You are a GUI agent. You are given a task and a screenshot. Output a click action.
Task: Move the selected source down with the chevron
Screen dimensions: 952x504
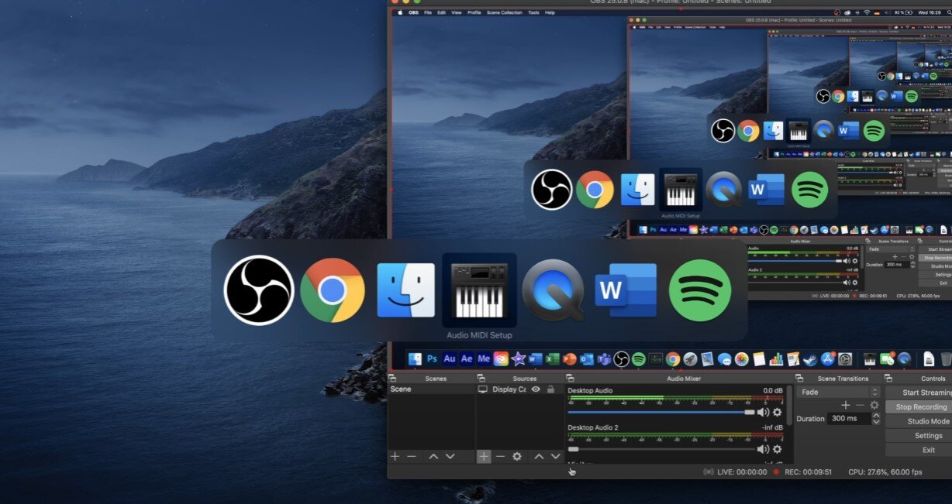pyautogui.click(x=555, y=457)
